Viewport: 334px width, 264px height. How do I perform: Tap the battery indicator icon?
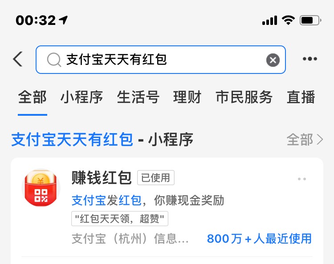(x=310, y=20)
